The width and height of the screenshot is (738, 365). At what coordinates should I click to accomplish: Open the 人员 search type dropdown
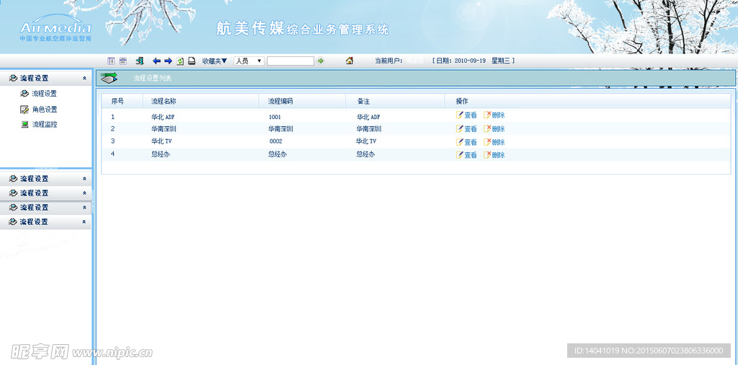249,61
